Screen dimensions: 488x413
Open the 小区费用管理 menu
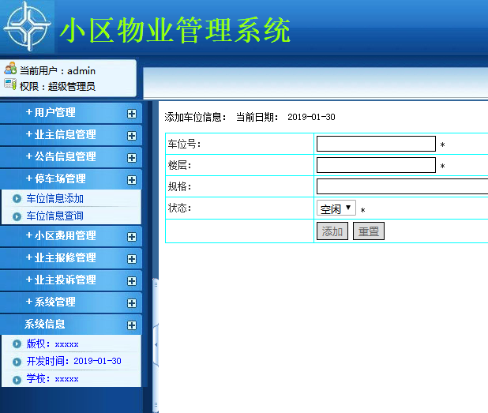pos(61,235)
